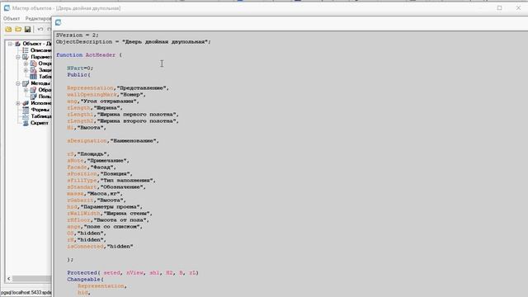528x297 pixels.
Task: Expand the Откр... parameters subnode
Action: (x=26, y=64)
